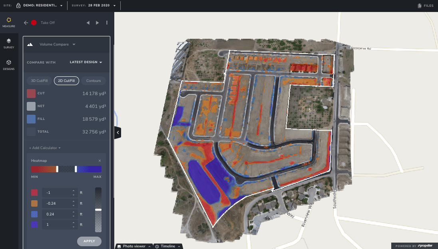
Task: Close the Heatmap calculator
Action: coord(100,161)
